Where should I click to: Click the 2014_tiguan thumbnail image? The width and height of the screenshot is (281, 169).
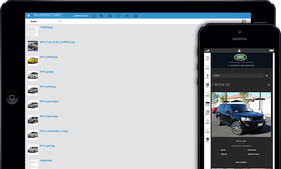(x=33, y=120)
